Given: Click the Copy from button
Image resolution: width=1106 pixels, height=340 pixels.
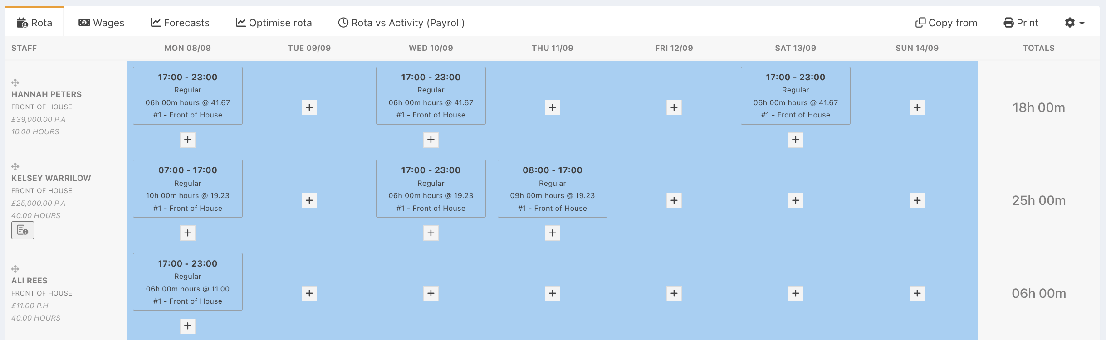Looking at the screenshot, I should 946,23.
